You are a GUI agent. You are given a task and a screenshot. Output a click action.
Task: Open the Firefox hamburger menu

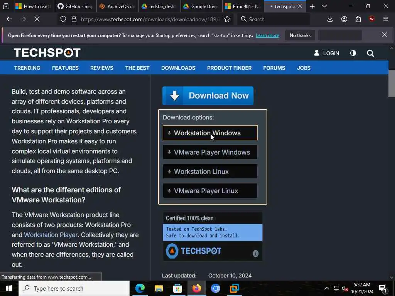tap(386, 19)
